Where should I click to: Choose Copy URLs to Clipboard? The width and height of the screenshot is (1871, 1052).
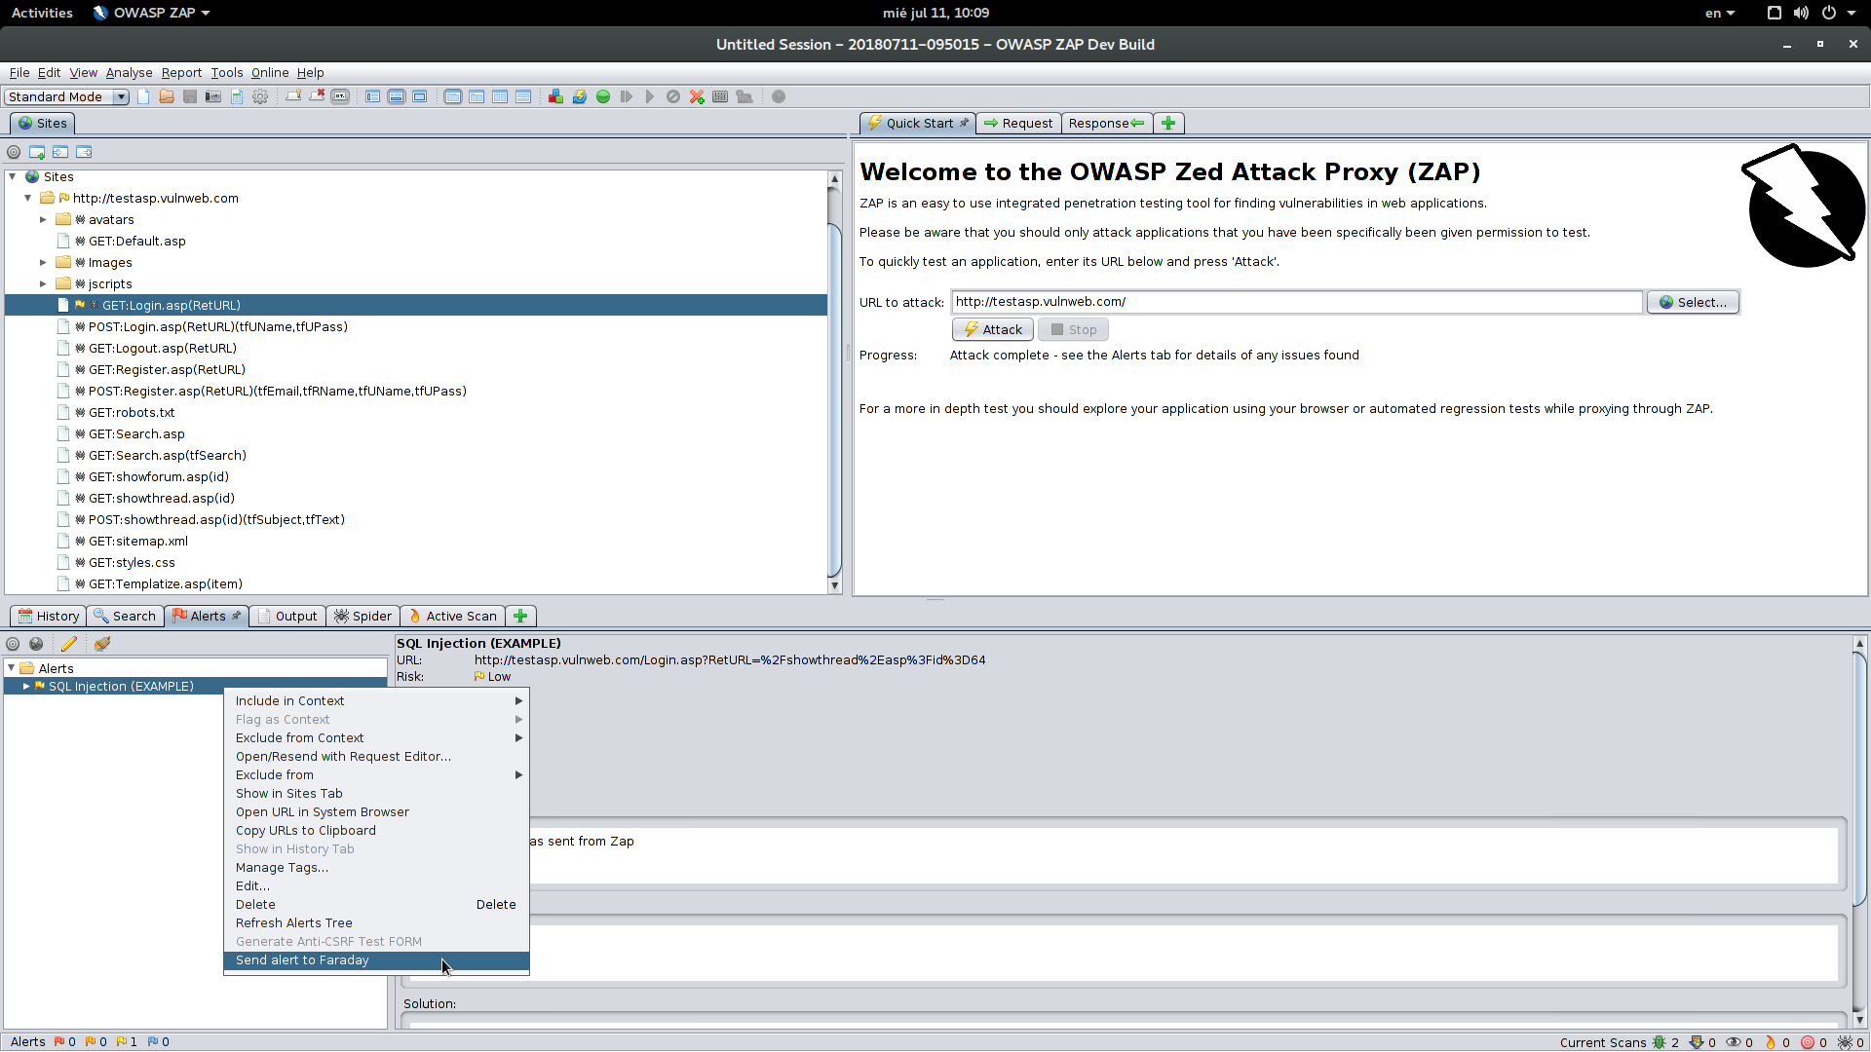(x=376, y=831)
